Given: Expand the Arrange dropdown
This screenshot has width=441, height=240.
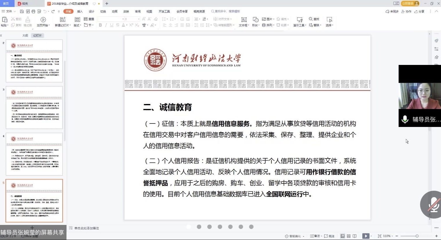Looking at the screenshot, I should pos(268,25).
